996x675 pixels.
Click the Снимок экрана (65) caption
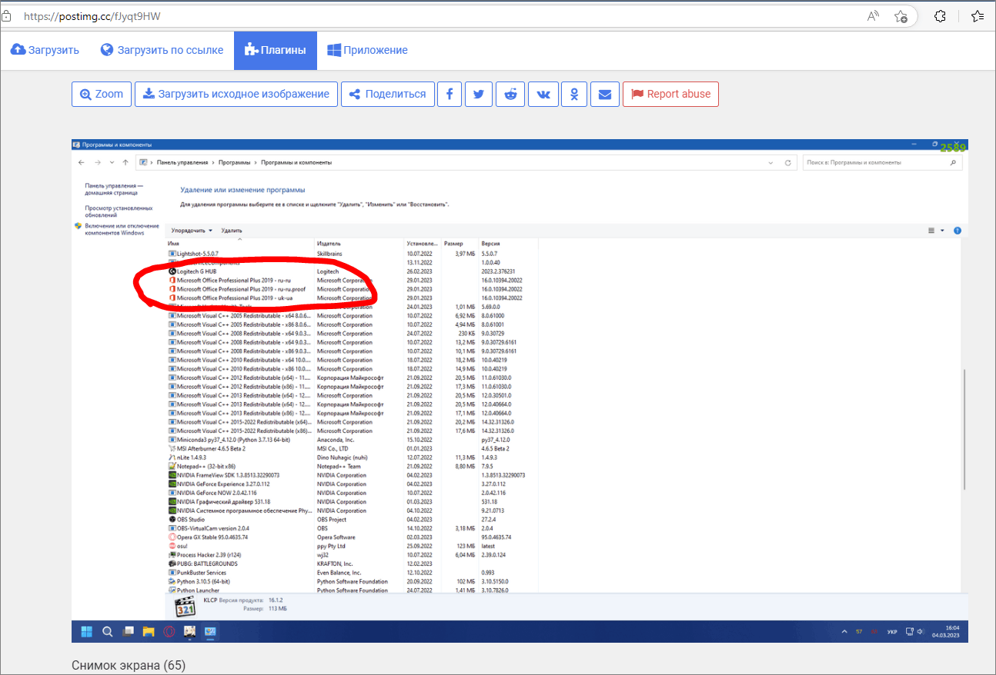(x=129, y=665)
